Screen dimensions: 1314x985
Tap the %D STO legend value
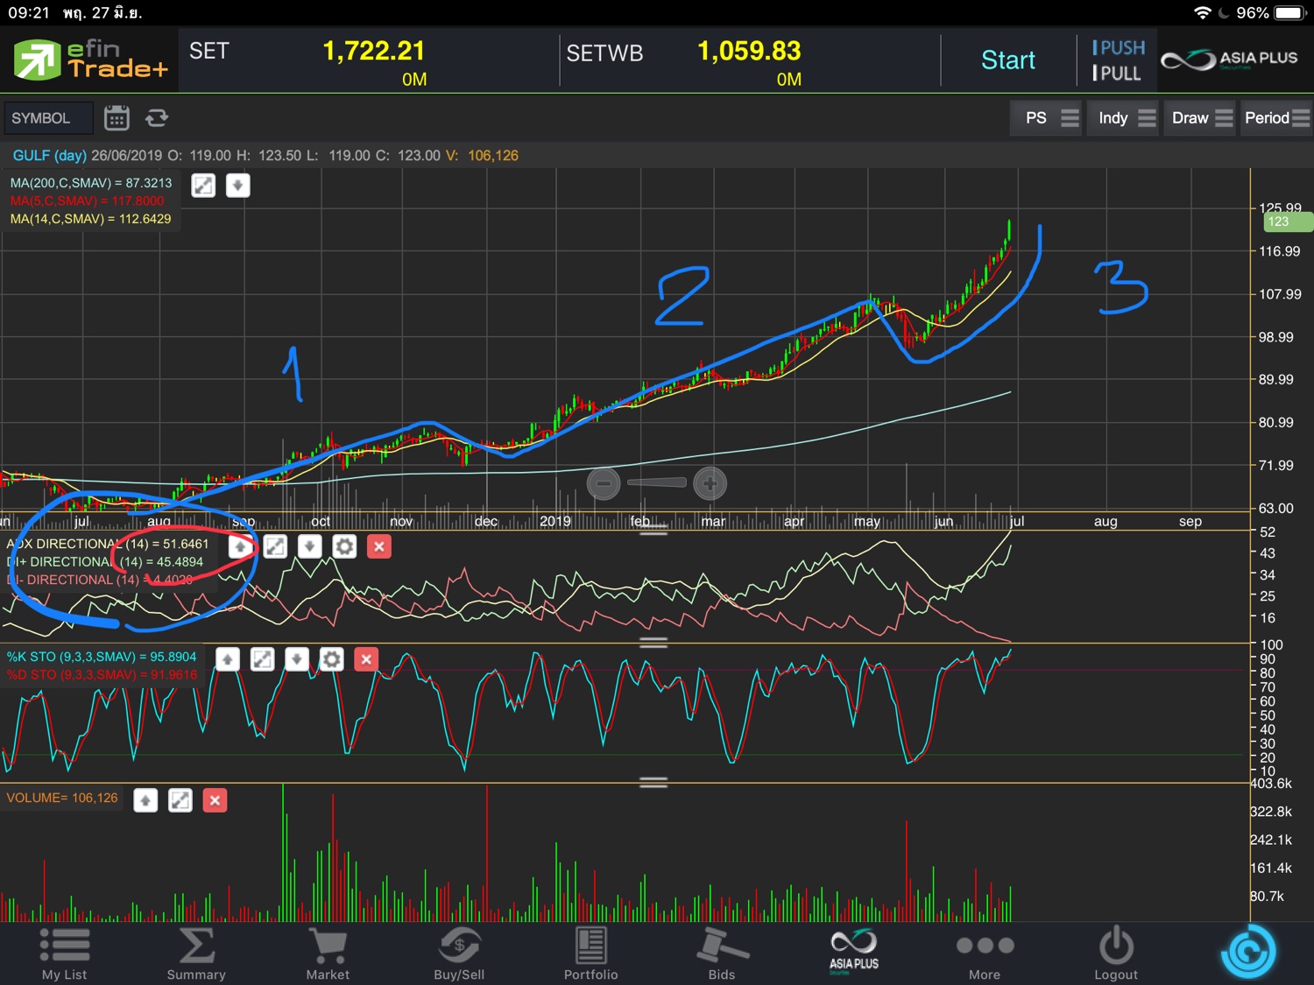point(102,674)
